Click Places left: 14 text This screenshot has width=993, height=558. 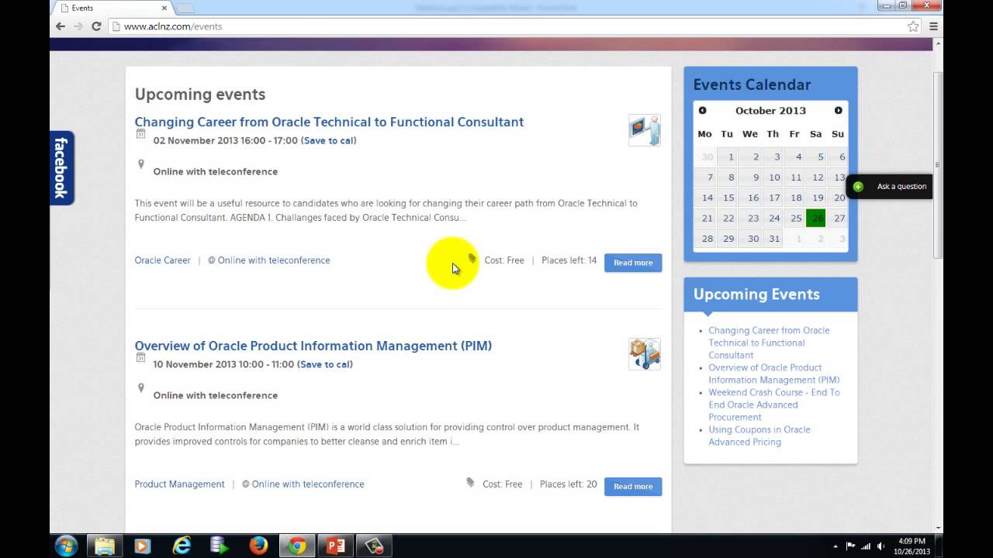[x=569, y=260]
